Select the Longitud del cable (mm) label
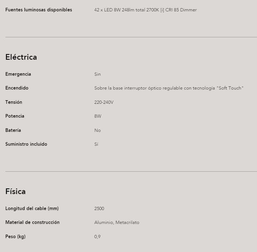257x252 pixels. pos(32,209)
